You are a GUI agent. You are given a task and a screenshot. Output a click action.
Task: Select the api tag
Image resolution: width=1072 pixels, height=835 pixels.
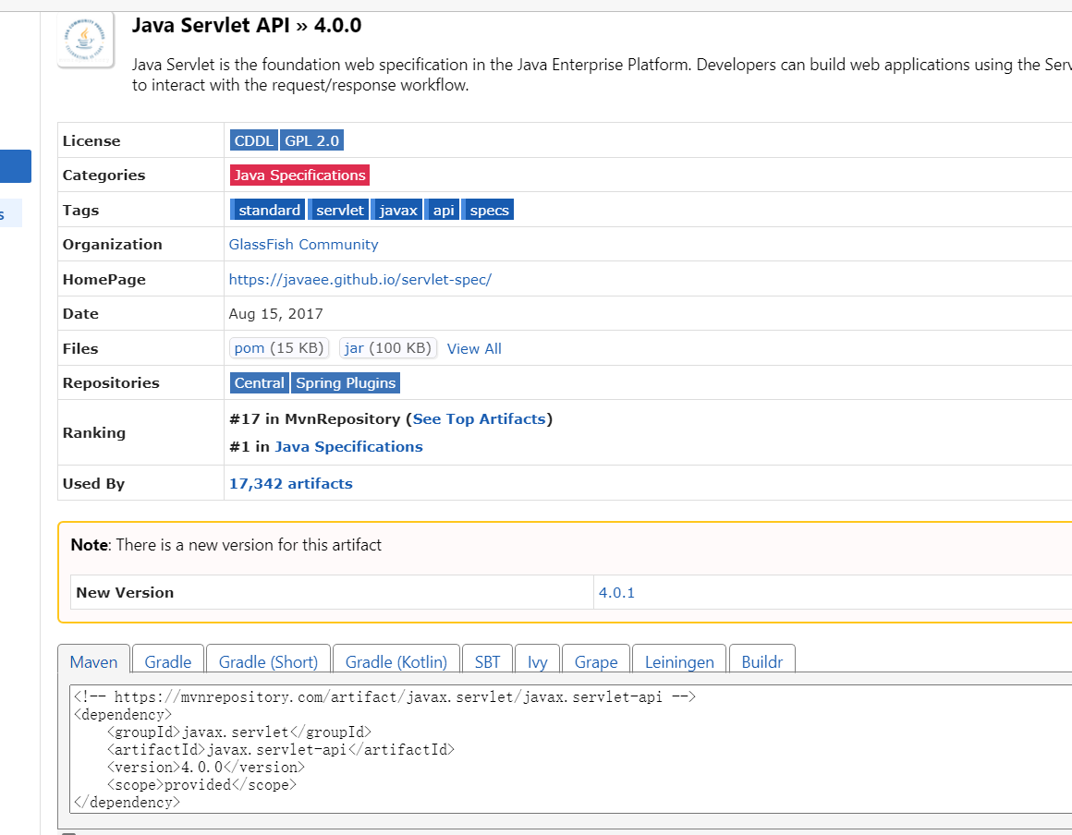[x=442, y=210]
